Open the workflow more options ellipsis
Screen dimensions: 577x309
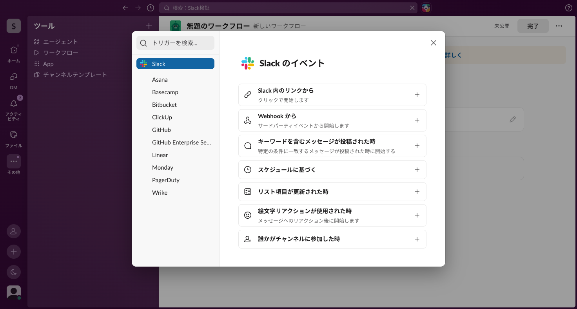[559, 26]
